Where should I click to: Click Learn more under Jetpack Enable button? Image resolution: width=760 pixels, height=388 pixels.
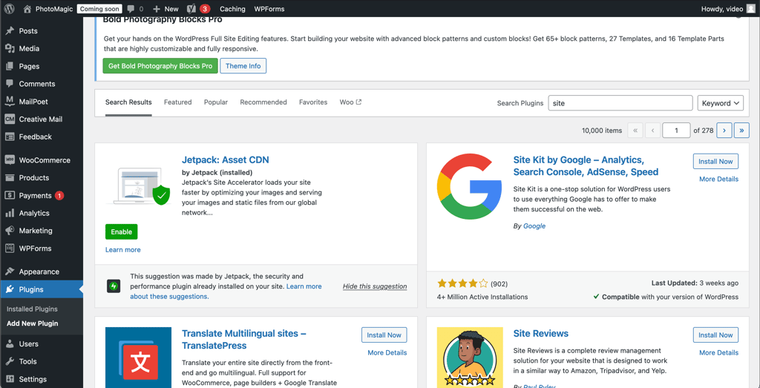pos(122,249)
